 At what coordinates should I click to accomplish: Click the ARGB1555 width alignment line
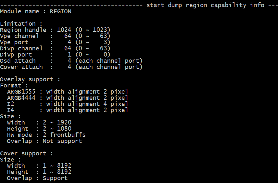tap(68, 92)
